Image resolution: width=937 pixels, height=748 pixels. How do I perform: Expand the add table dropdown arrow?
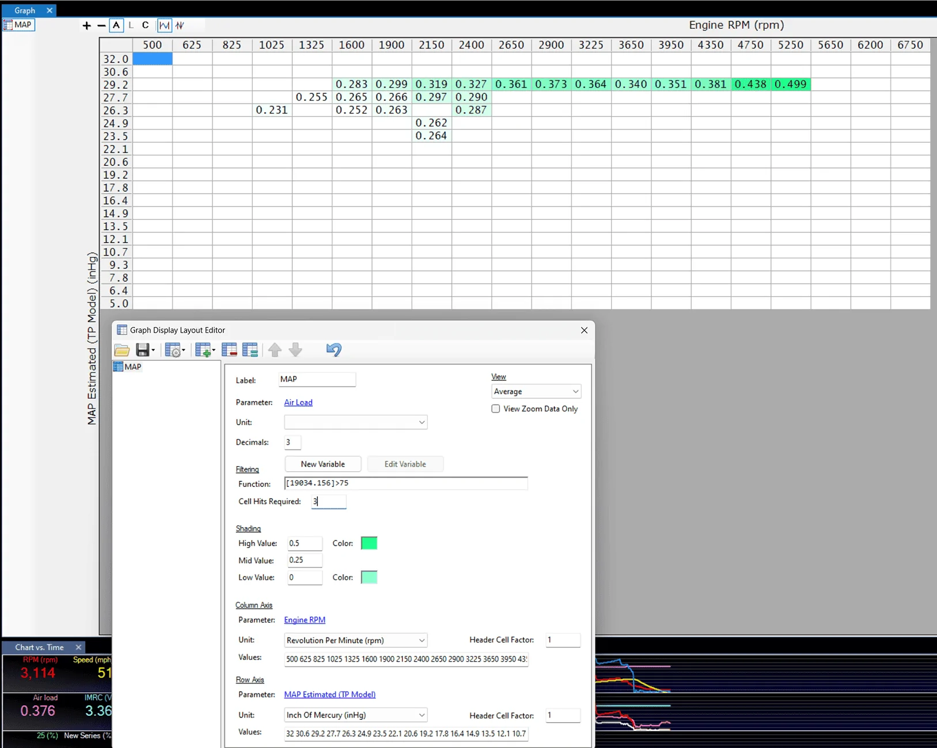click(x=214, y=350)
